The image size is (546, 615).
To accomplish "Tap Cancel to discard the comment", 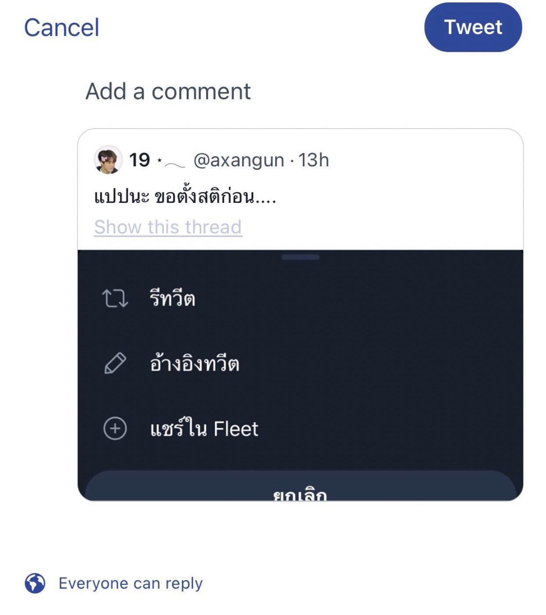I will pos(62,28).
